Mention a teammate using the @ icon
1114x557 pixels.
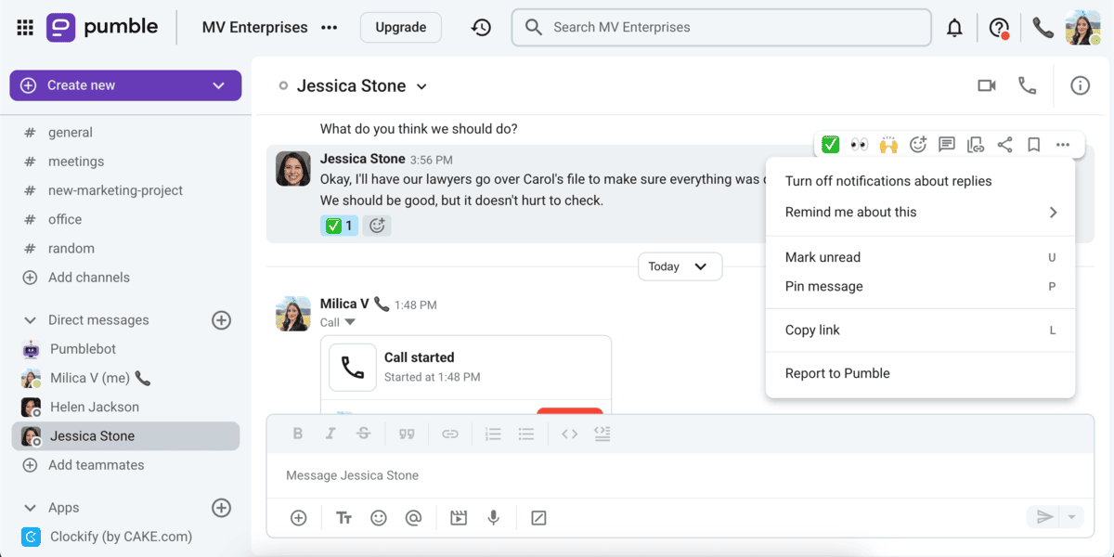click(x=413, y=518)
